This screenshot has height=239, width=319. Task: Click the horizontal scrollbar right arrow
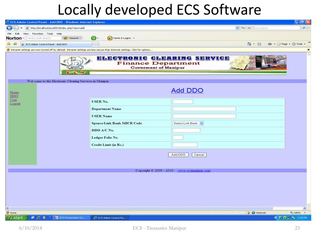pos(305,208)
